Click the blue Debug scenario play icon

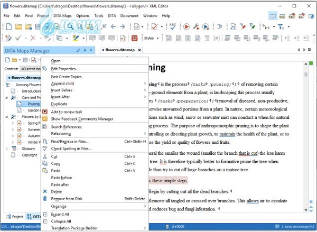pyautogui.click(x=206, y=26)
